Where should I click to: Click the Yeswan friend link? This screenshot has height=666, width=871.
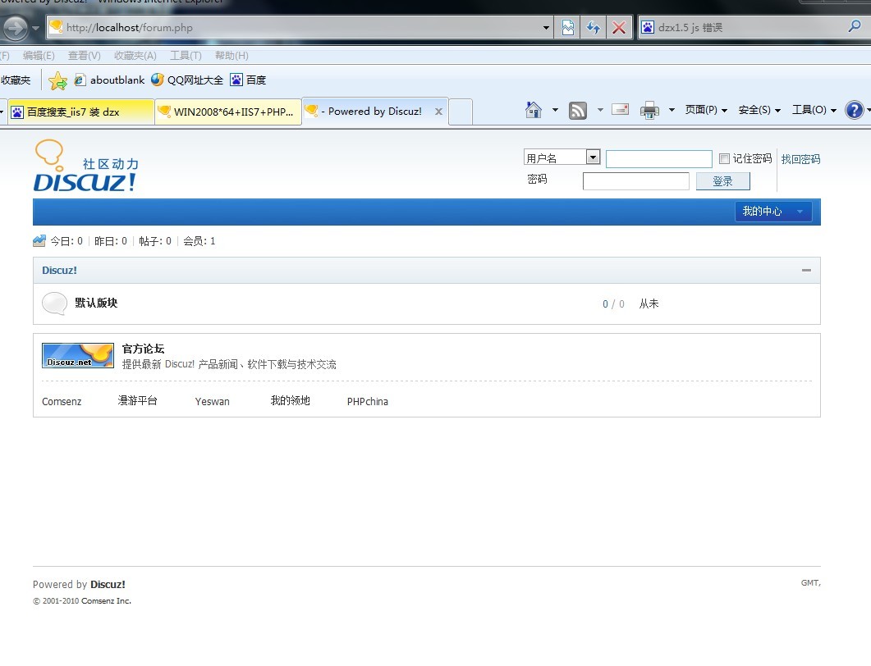pos(212,401)
